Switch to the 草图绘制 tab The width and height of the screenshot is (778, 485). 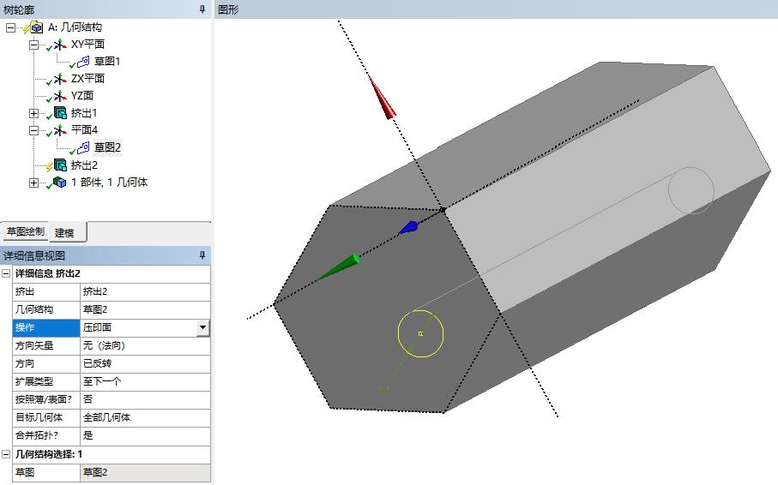point(25,232)
